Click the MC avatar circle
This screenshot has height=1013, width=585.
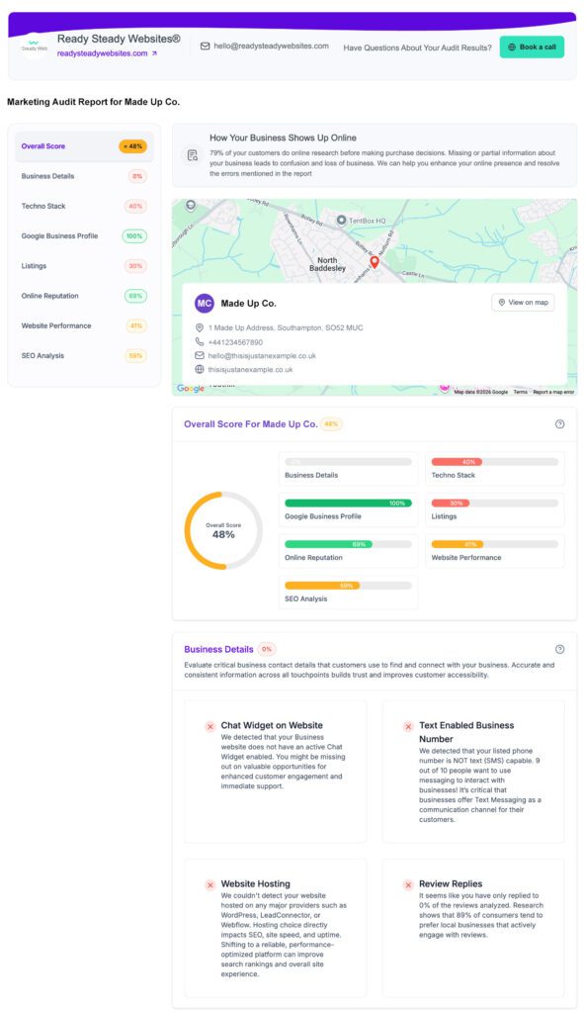pos(204,303)
